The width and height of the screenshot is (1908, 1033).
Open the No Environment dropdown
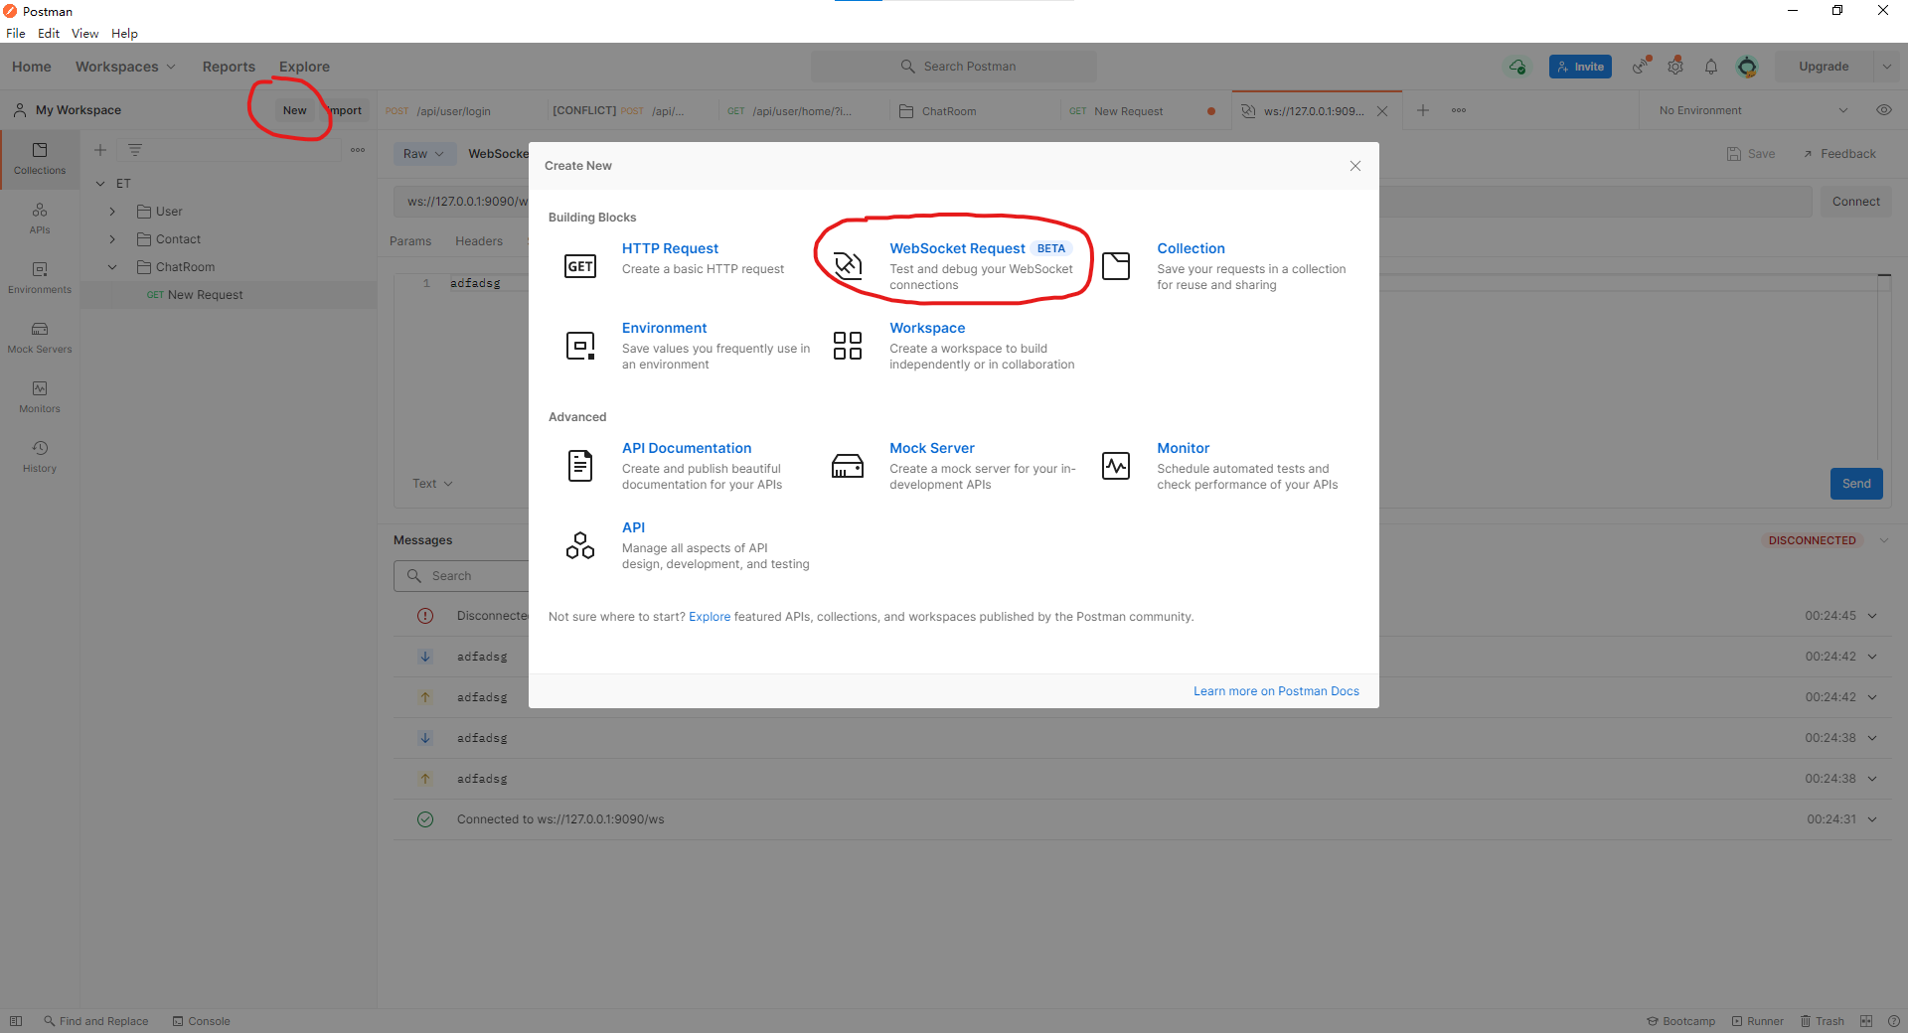coord(1754,110)
